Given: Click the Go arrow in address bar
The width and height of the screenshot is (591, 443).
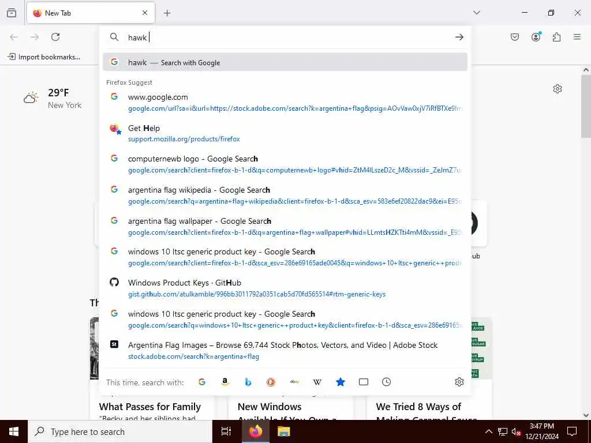Looking at the screenshot, I should tap(459, 37).
